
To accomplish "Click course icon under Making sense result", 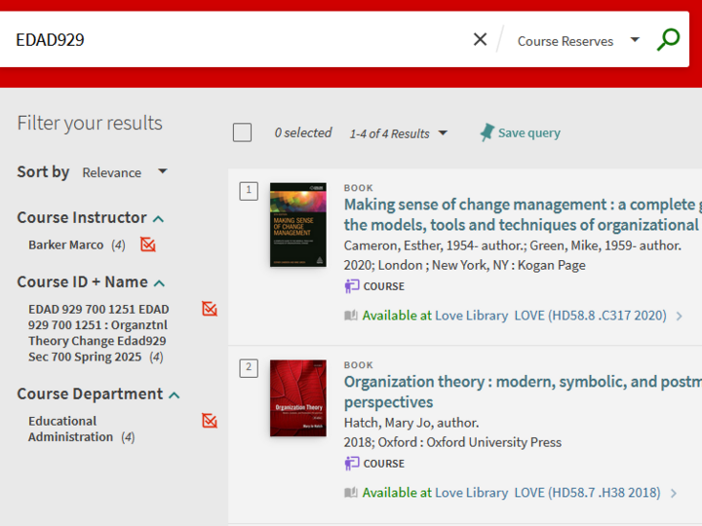I will (352, 286).
